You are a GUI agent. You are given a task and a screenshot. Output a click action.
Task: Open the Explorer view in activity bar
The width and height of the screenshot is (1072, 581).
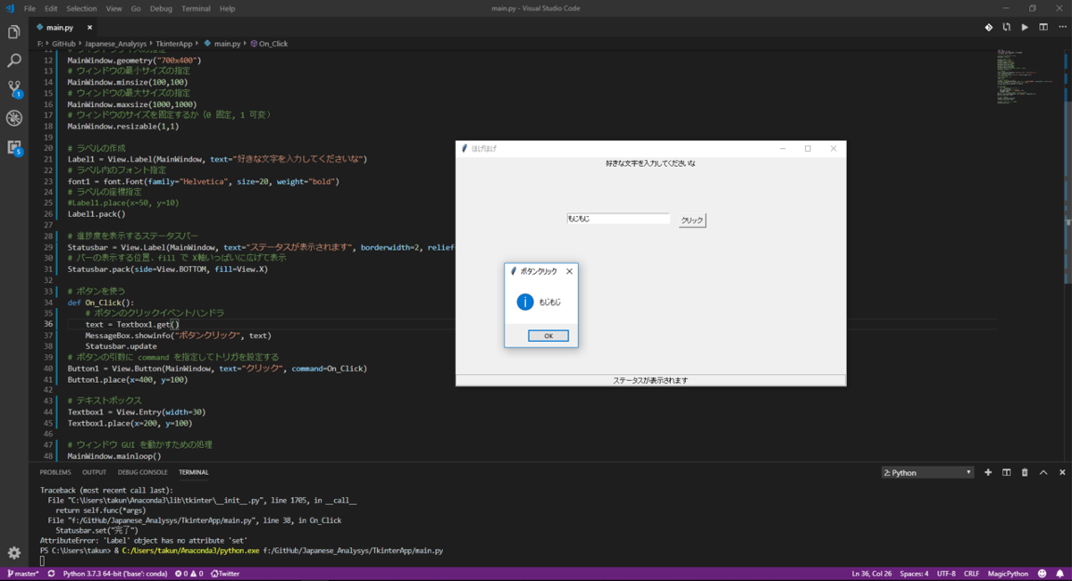pos(14,33)
